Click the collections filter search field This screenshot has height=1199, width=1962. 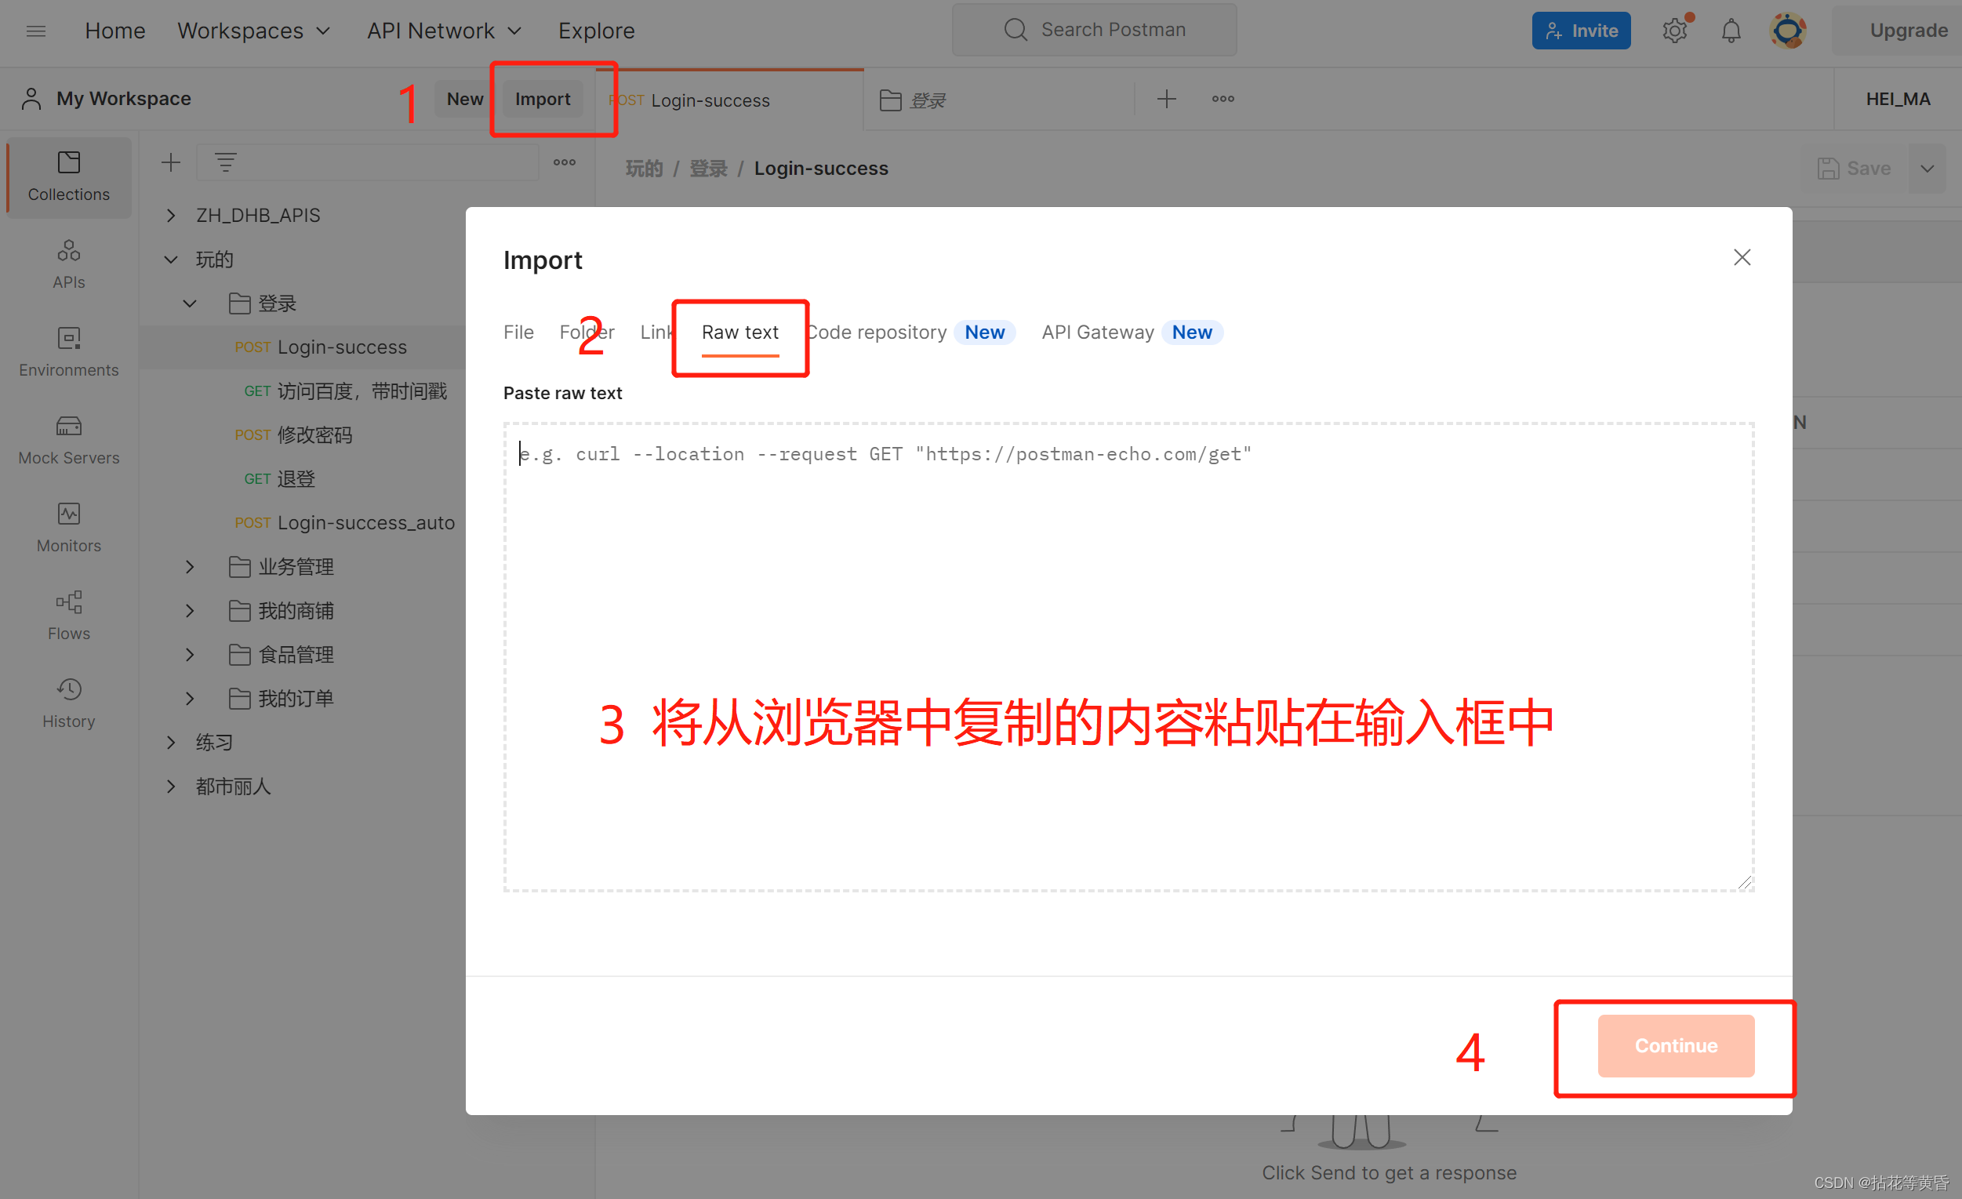367,162
